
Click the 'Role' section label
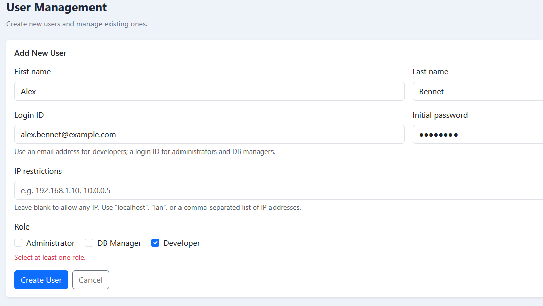click(22, 226)
